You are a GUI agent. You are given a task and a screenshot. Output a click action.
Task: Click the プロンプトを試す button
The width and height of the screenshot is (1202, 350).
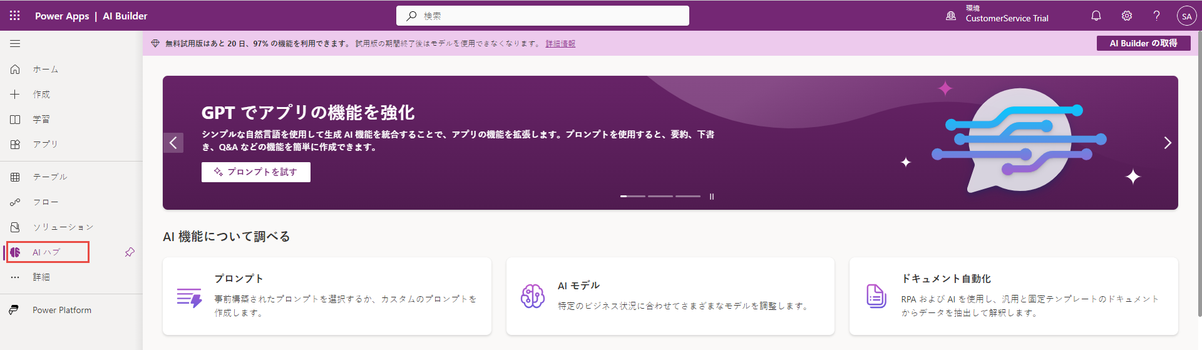256,172
